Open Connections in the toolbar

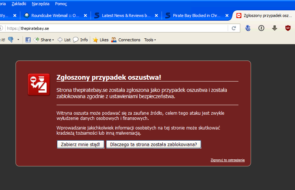tap(126, 40)
